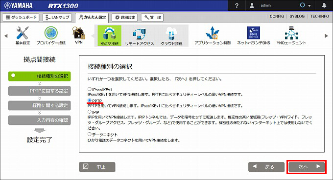Click the RTX1300 model name
This screenshot has width=333, height=180.
(63, 6)
